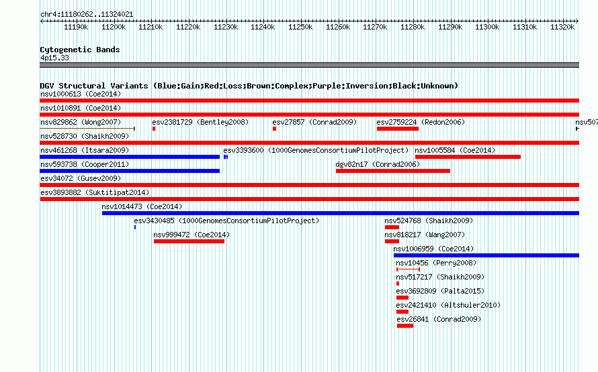Select the nsv1005584 (Coe2014) label
Image resolution: width=598 pixels, height=372 pixels.
455,150
